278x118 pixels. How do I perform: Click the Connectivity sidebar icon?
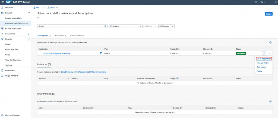coord(2,34)
